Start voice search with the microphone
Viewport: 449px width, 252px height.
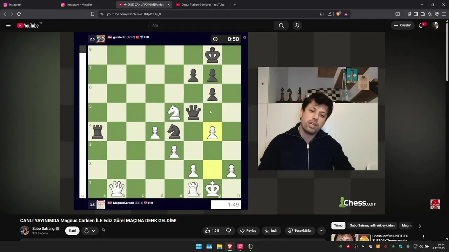coord(297,25)
